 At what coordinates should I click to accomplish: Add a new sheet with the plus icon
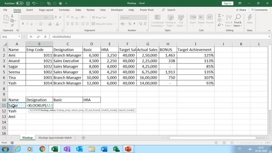(x=83, y=138)
